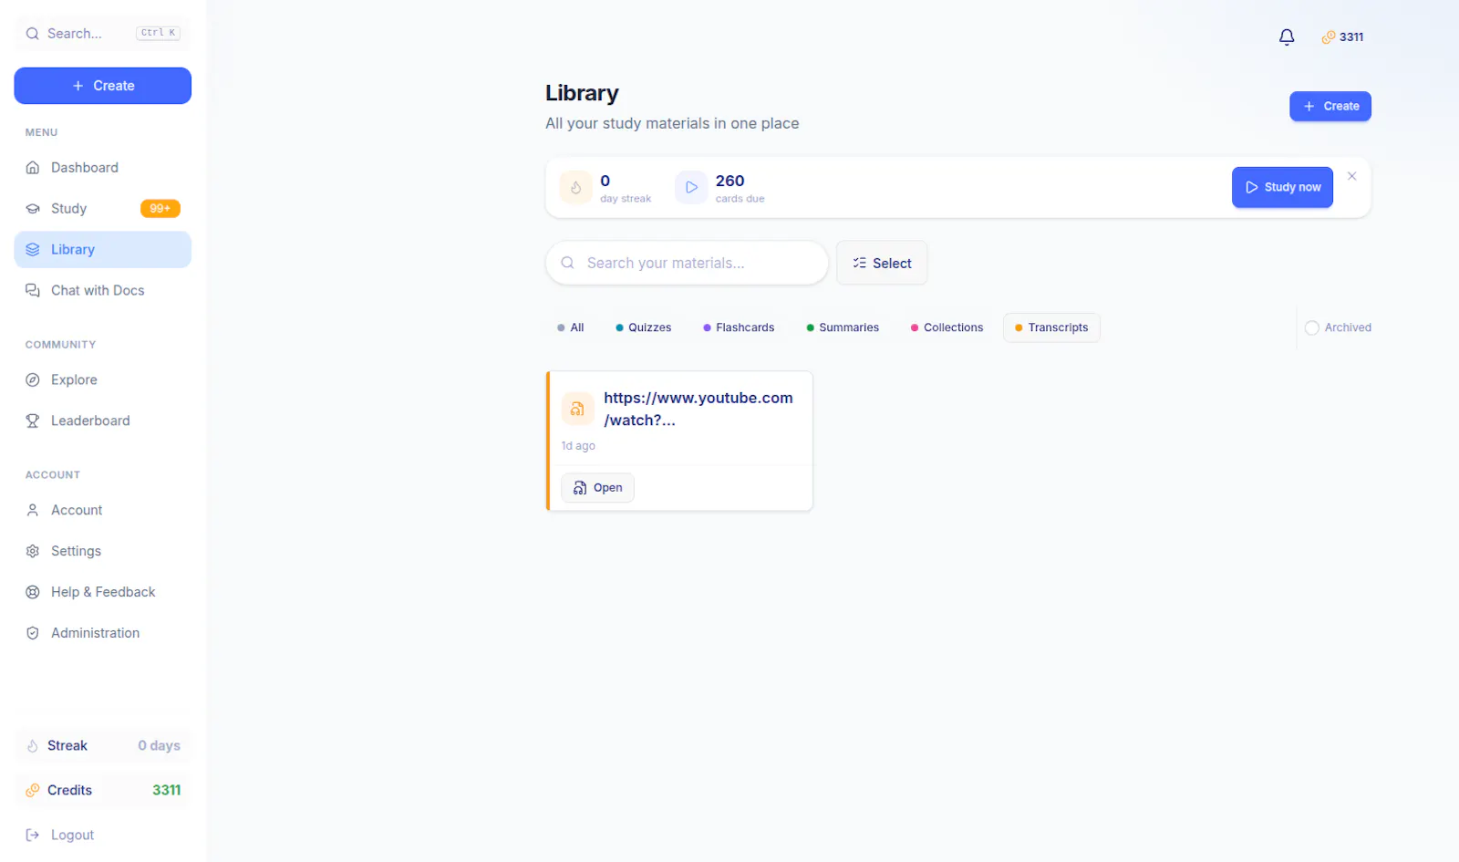1459x862 pixels.
Task: Toggle the Archived radio option
Action: 1338,328
